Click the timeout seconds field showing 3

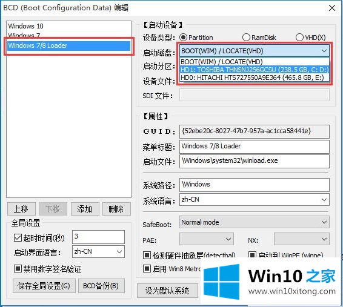pos(98,237)
